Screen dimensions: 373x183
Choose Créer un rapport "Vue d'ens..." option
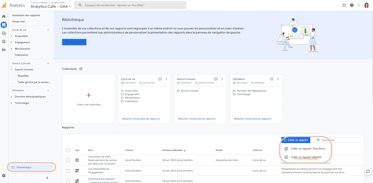306,148
